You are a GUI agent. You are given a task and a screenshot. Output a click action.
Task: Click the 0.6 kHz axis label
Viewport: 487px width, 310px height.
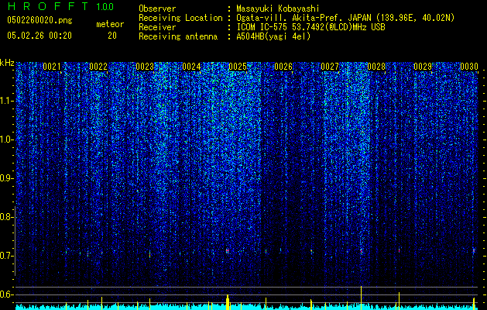(6, 294)
